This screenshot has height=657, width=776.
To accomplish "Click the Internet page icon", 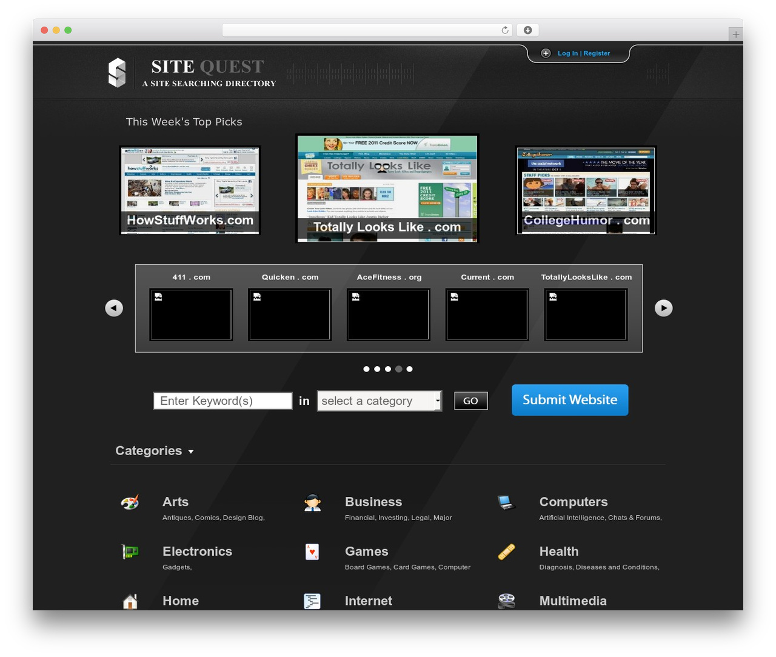I will (312, 601).
